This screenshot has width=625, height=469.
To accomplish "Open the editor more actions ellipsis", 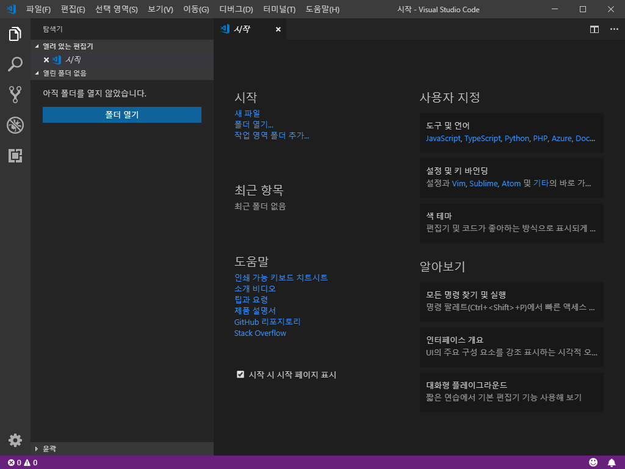I will click(614, 29).
